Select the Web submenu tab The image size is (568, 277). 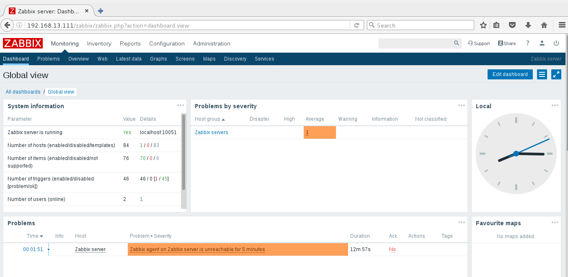click(103, 59)
